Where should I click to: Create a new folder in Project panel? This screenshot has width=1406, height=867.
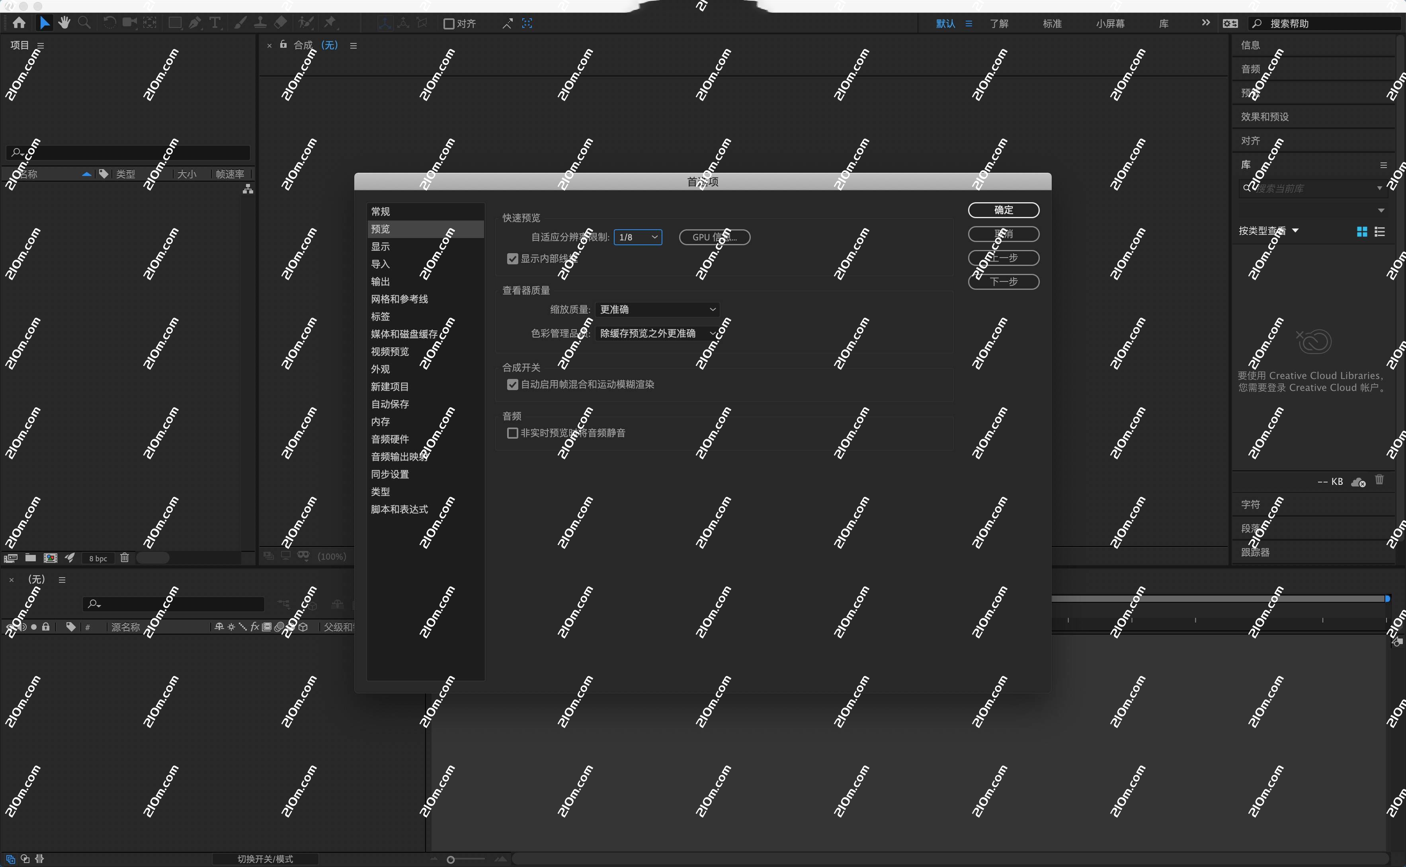click(30, 558)
